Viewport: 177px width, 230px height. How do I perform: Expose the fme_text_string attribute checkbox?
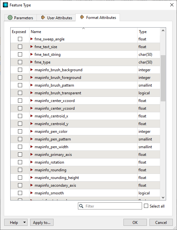(20, 55)
